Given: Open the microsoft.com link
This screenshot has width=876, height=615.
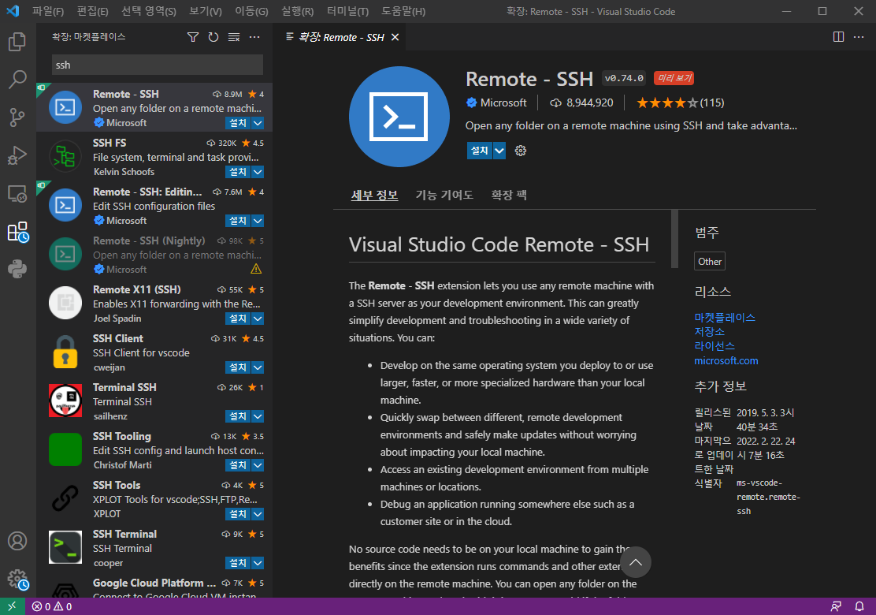Looking at the screenshot, I should tap(726, 360).
